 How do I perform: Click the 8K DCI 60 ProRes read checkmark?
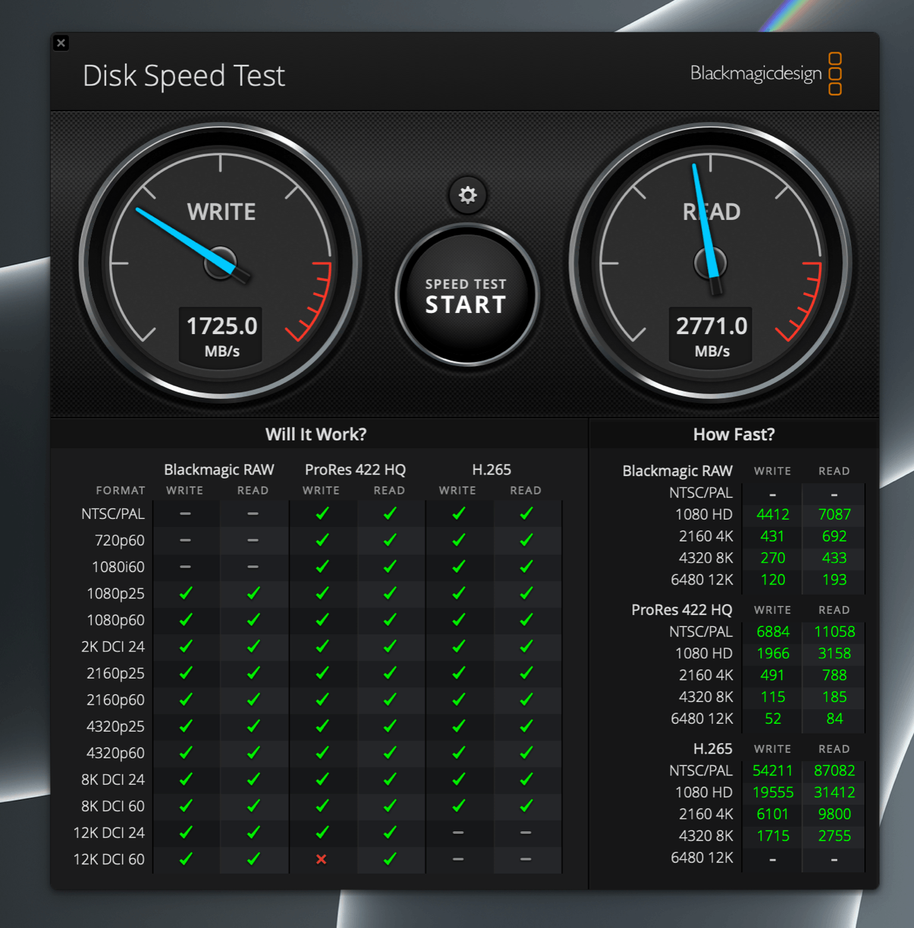coord(390,806)
